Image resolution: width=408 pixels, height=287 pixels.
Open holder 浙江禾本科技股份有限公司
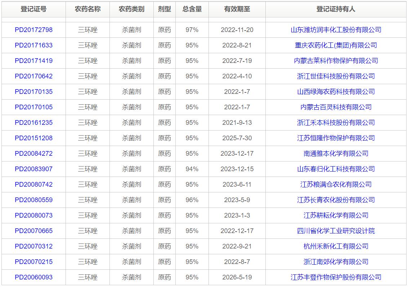pyautogui.click(x=336, y=123)
